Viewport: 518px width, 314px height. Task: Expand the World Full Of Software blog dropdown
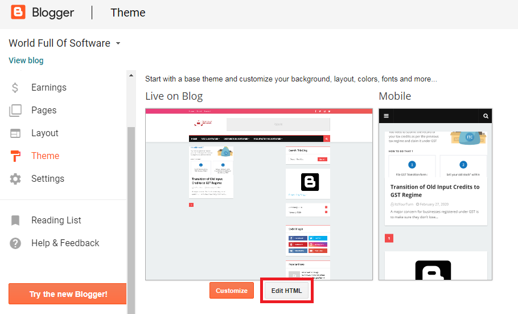118,43
